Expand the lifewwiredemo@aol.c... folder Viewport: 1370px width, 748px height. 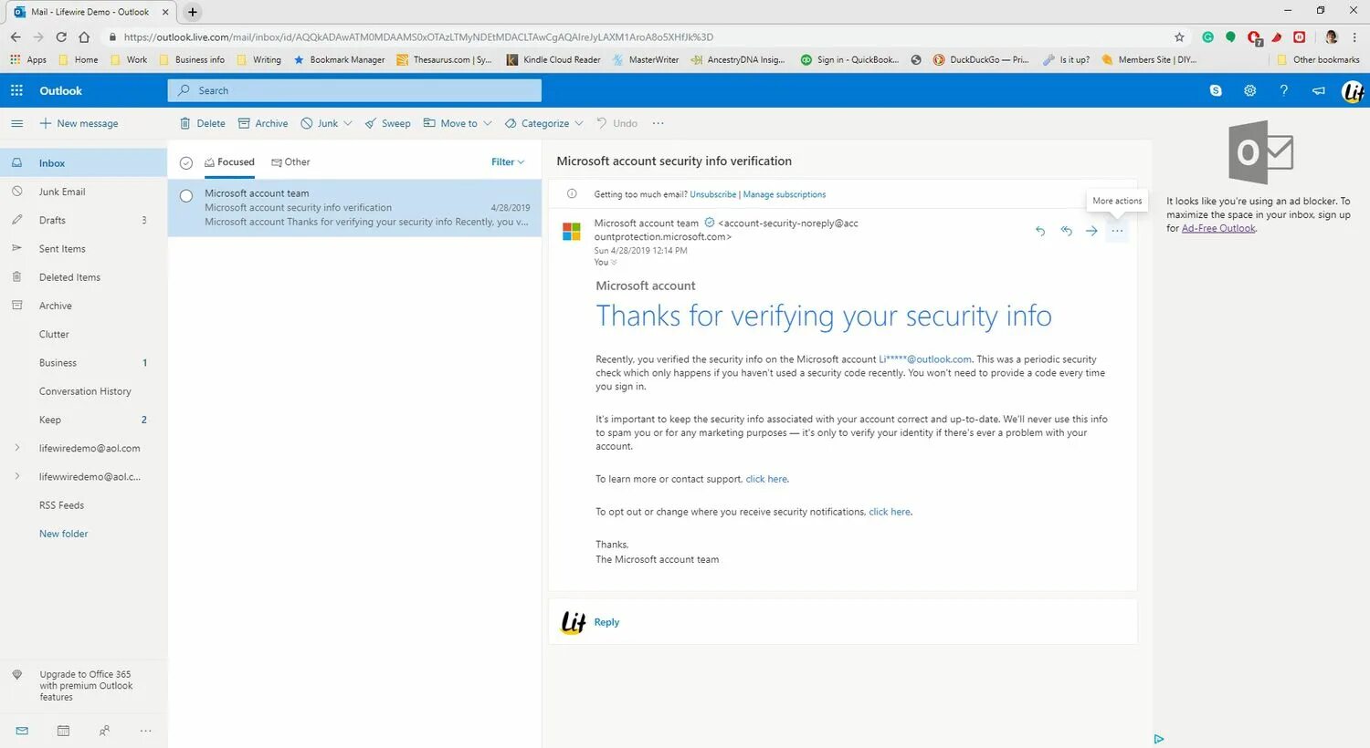(x=16, y=476)
